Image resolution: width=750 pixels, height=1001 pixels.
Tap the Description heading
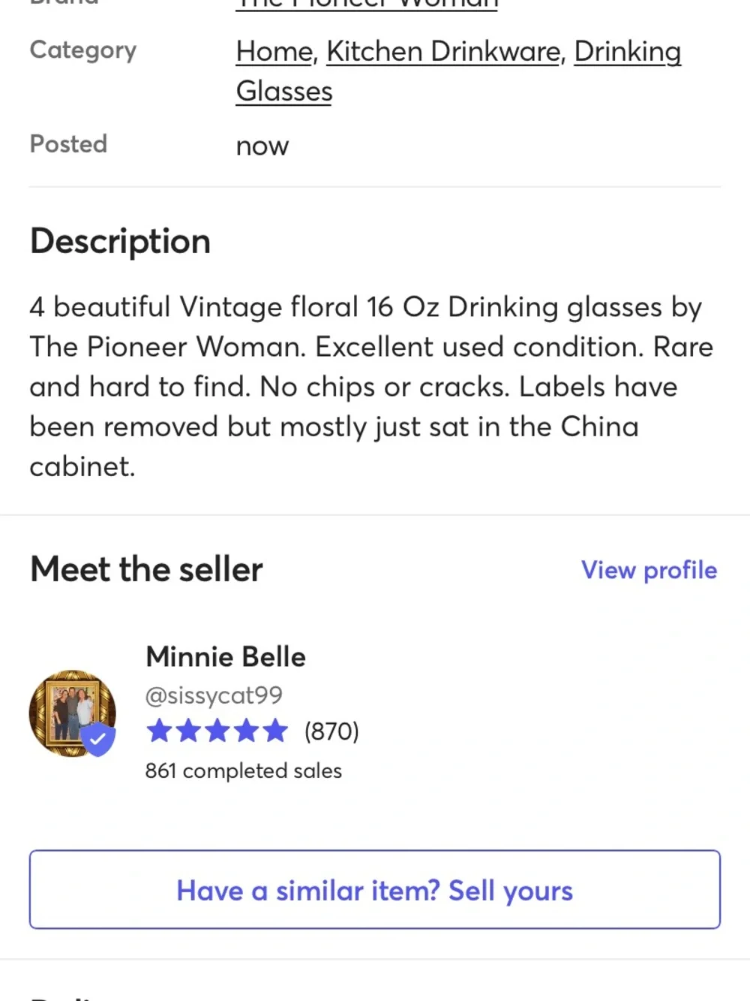(120, 242)
